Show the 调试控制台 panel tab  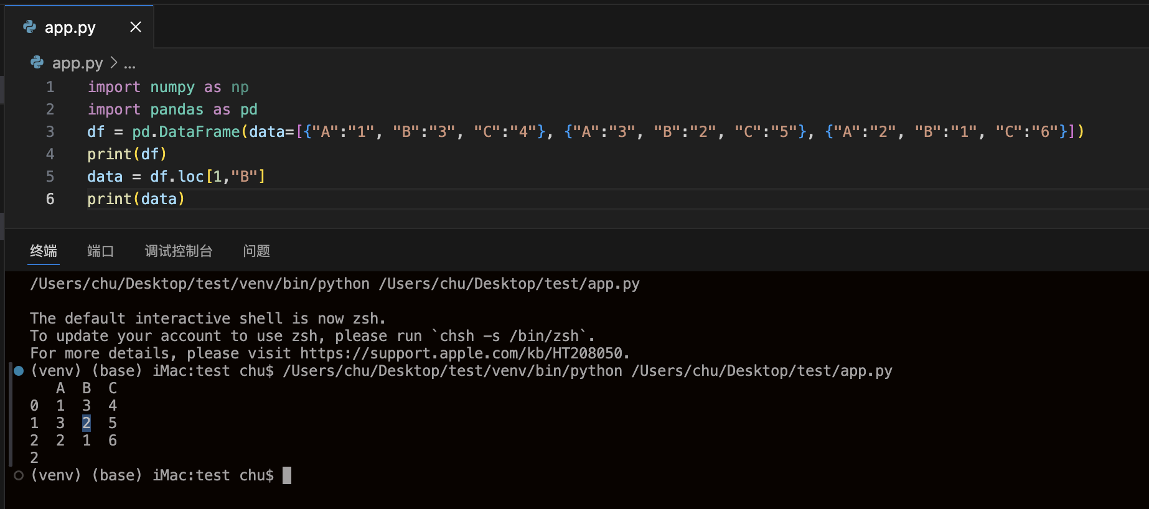(179, 251)
